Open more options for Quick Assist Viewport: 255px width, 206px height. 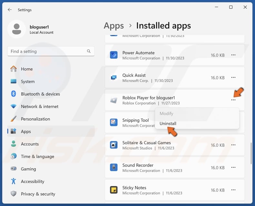233,78
